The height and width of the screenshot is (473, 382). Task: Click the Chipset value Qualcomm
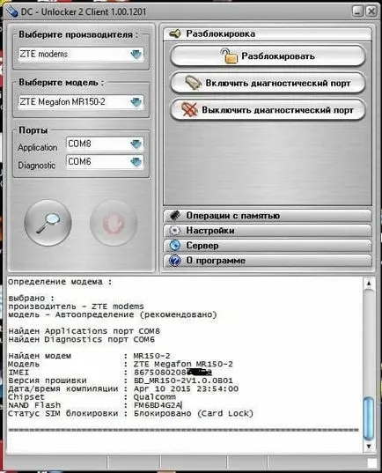pos(155,397)
